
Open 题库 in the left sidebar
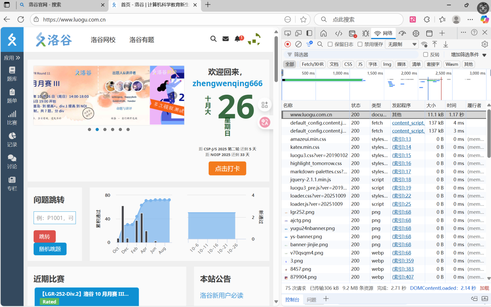pyautogui.click(x=12, y=74)
